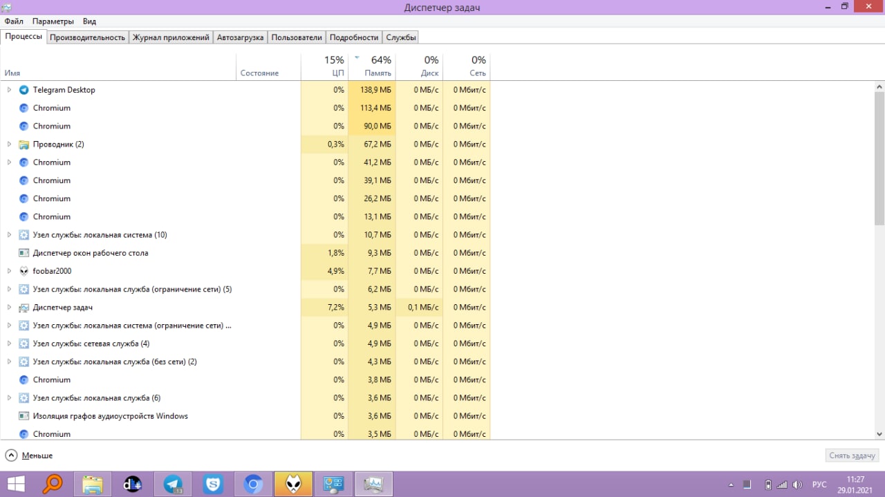Switch to Telegram on the taskbar
The image size is (885, 497).
click(x=173, y=484)
